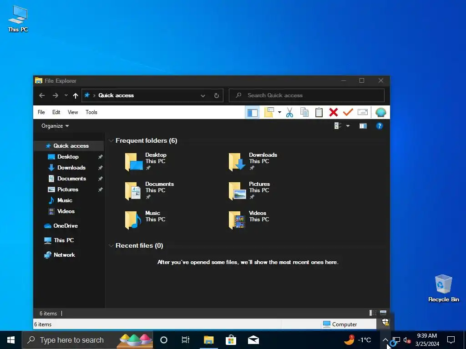Screen dimensions: 466x349
Task: Switch to large icons view via status bar
Action: (383, 313)
